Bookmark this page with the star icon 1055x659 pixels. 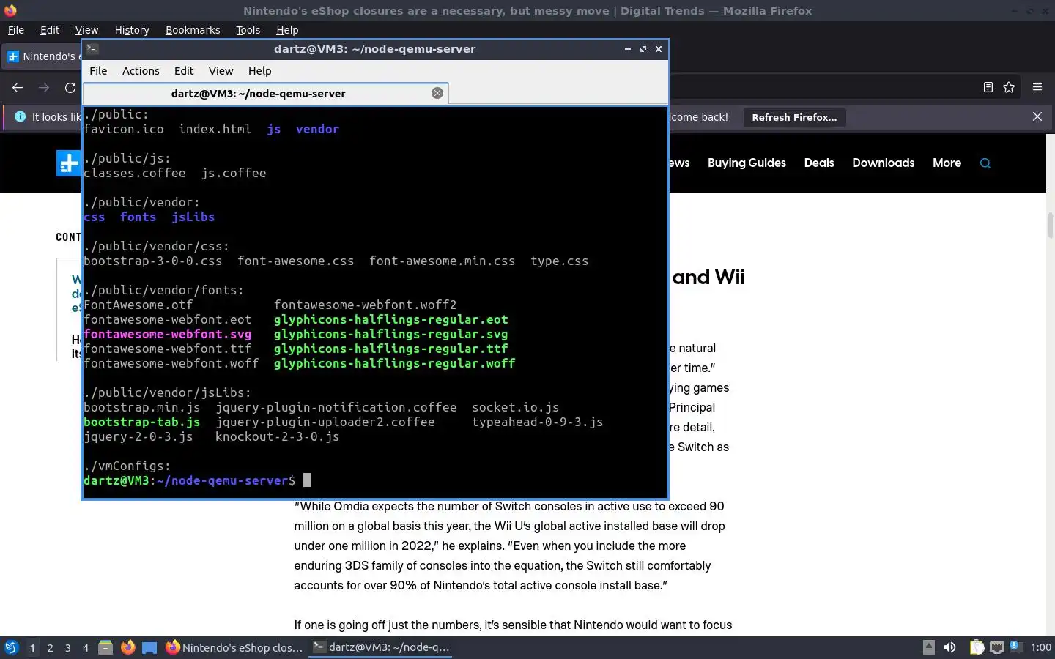[1009, 87]
